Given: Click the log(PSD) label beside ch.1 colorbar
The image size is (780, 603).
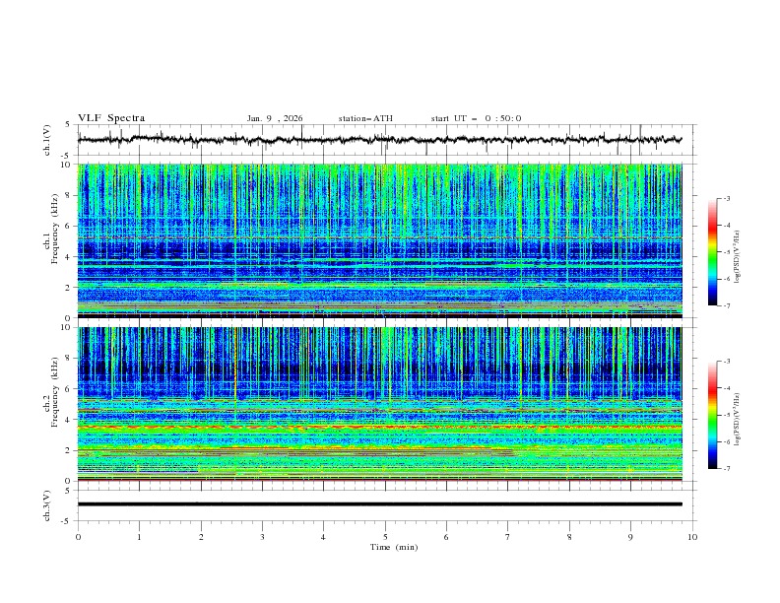Looking at the screenshot, I should (738, 258).
